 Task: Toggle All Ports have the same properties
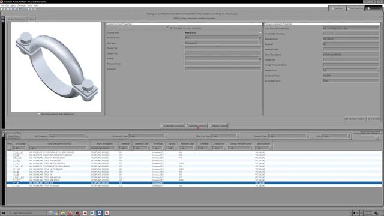point(168,28)
